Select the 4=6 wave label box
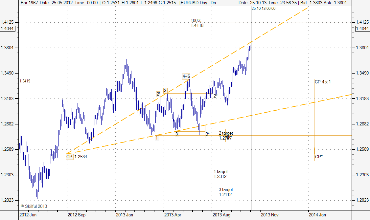The height and width of the screenshot is (220, 370). click(x=186, y=76)
